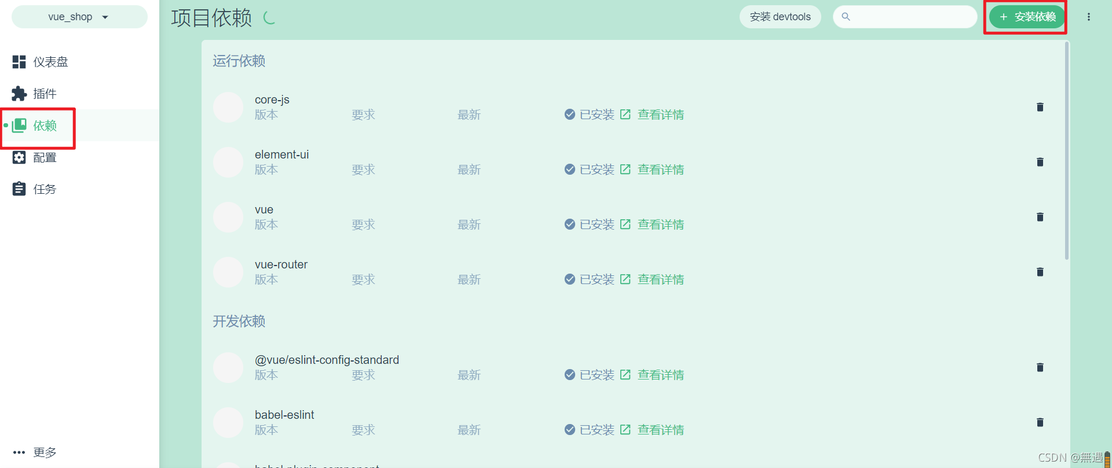Click the 开发依赖 section heading
Screen dimensions: 1112x468
(x=239, y=321)
